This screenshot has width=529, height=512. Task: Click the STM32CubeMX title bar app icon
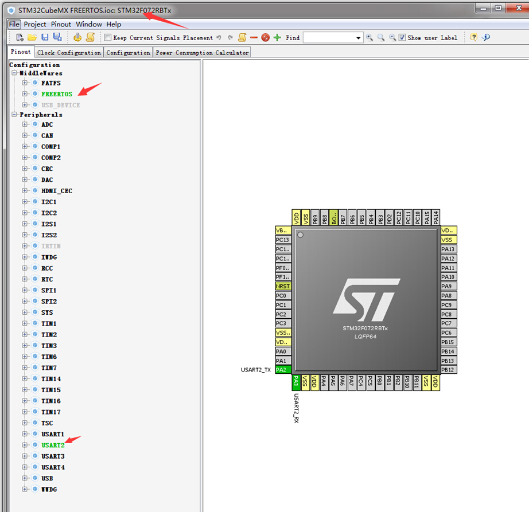[11, 10]
